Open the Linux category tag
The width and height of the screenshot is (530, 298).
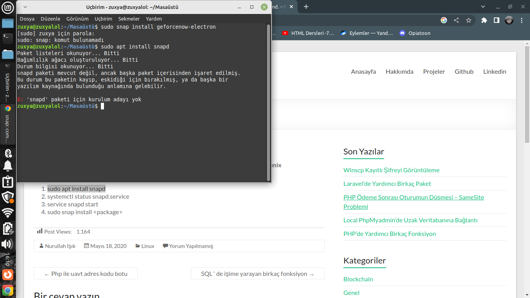[148, 246]
